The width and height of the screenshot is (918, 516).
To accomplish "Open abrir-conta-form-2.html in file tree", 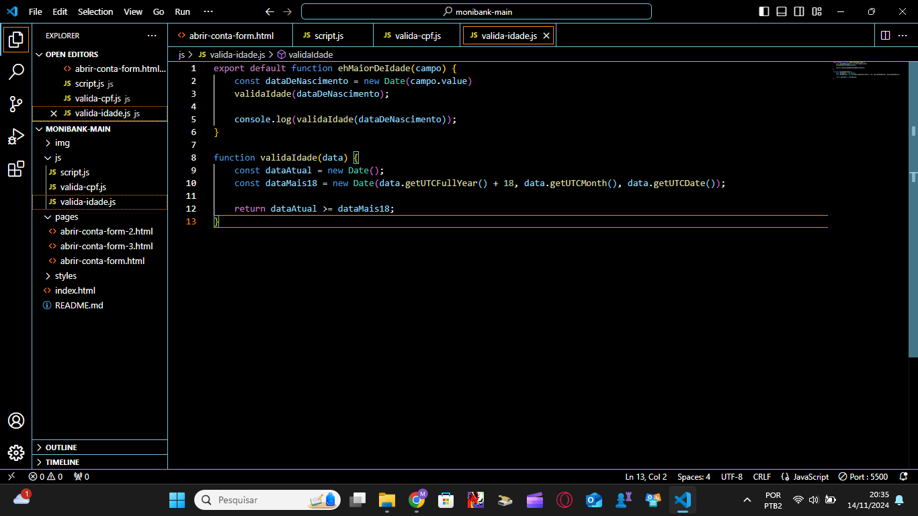I will [x=100, y=232].
